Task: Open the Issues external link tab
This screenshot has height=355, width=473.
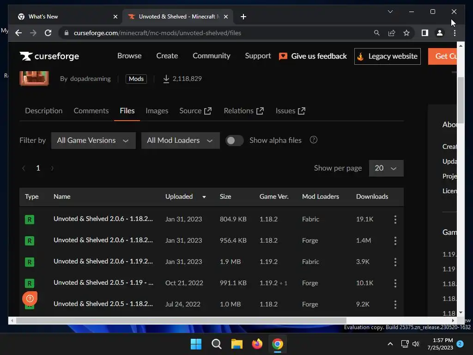Action: pyautogui.click(x=290, y=111)
